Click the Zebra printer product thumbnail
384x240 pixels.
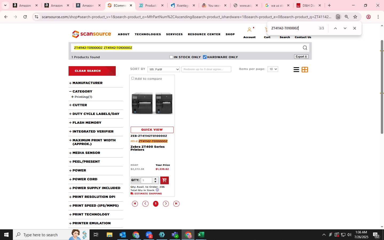click(x=152, y=103)
